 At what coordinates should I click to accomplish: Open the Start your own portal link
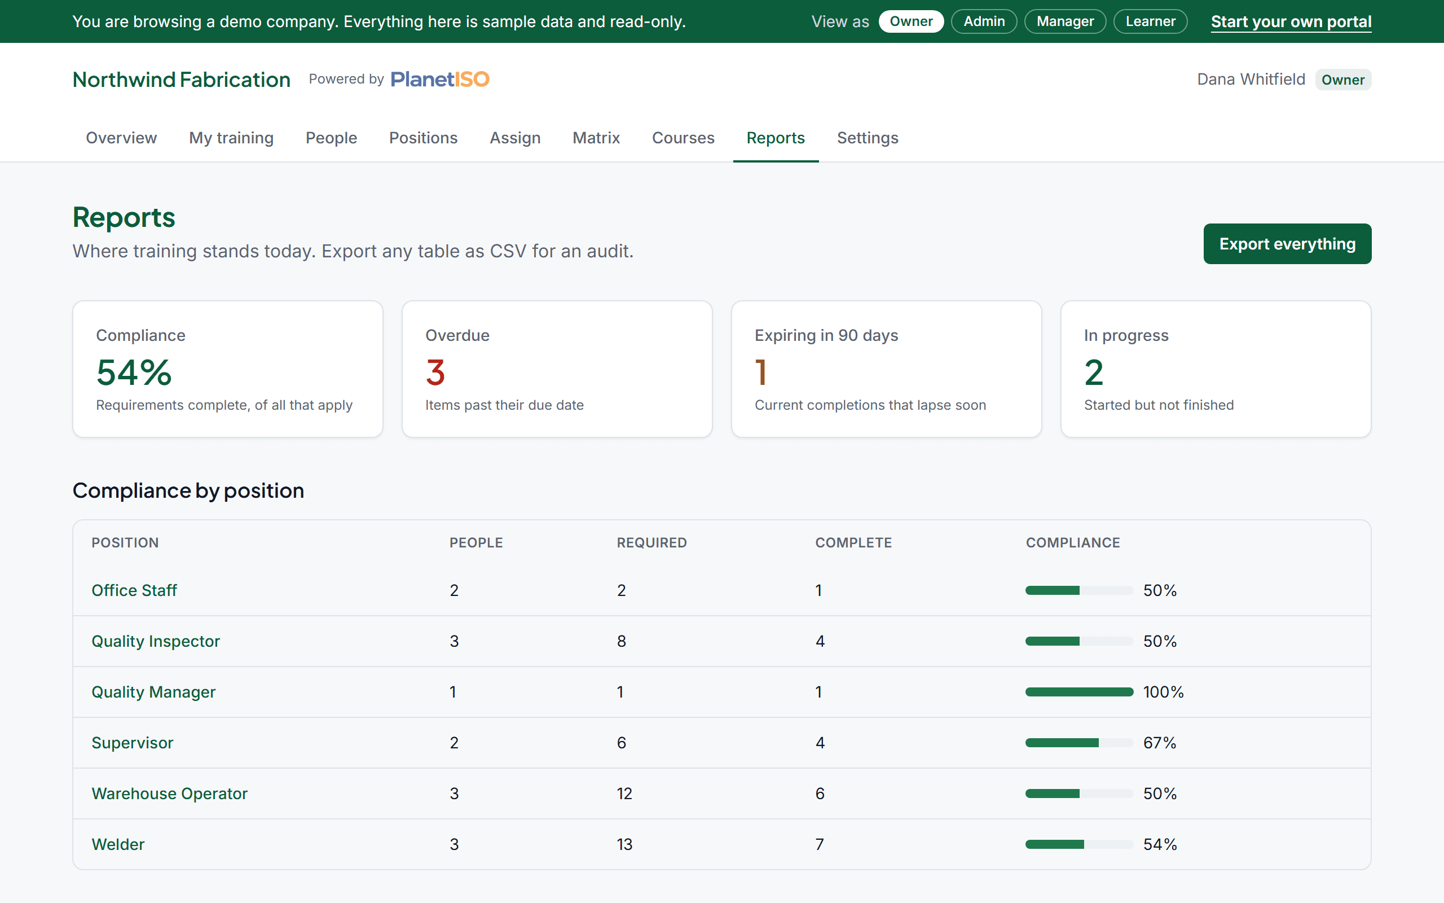click(x=1291, y=21)
